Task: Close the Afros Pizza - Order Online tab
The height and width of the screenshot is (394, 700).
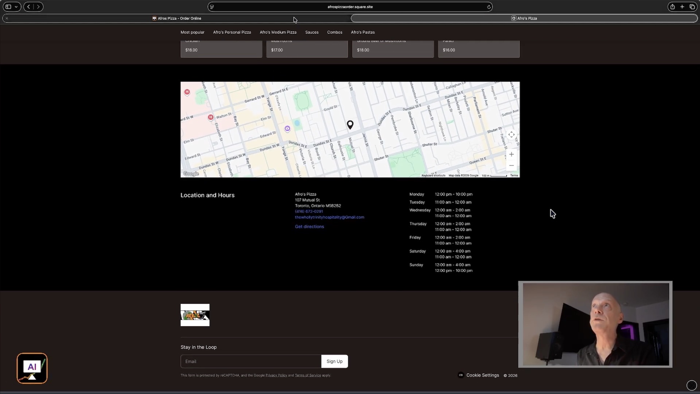Action: [7, 18]
